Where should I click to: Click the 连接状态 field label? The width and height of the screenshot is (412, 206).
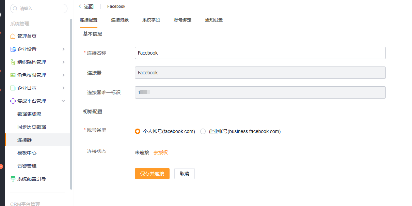point(96,151)
